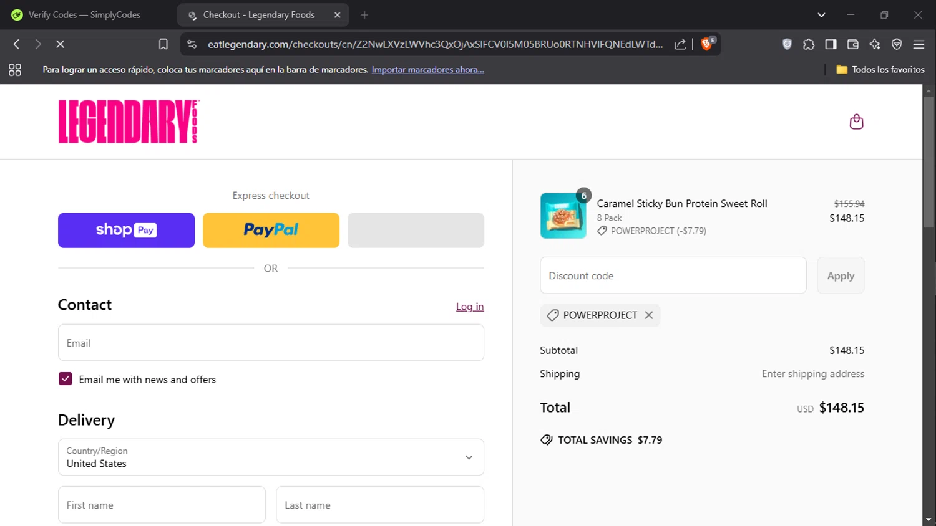Open the apps grid icon in bookmarks bar
Image resolution: width=936 pixels, height=526 pixels.
tap(15, 70)
